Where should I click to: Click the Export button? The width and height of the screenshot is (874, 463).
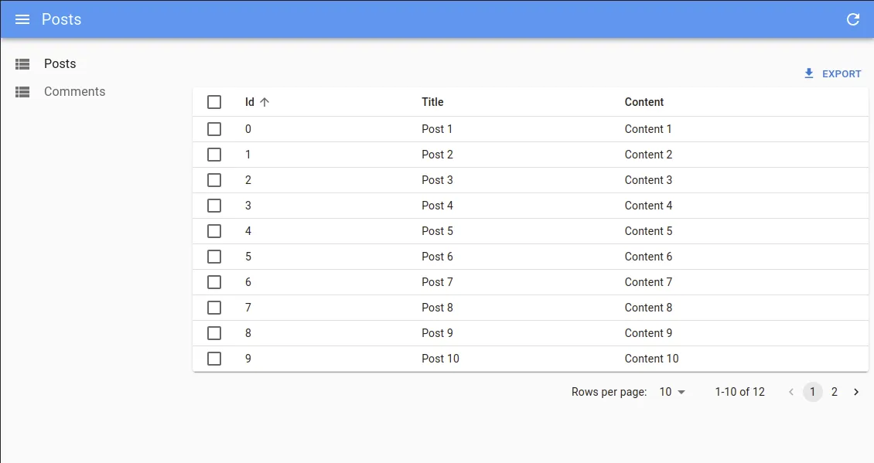coord(832,73)
